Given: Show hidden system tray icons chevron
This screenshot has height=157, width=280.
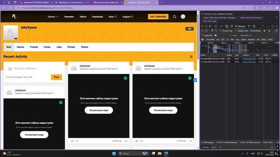Looking at the screenshot, I should pyautogui.click(x=242, y=154).
